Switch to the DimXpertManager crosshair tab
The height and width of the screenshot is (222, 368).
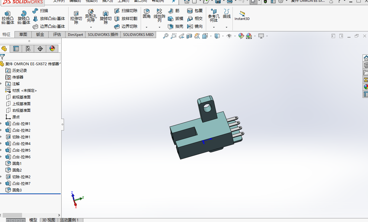point(40,49)
